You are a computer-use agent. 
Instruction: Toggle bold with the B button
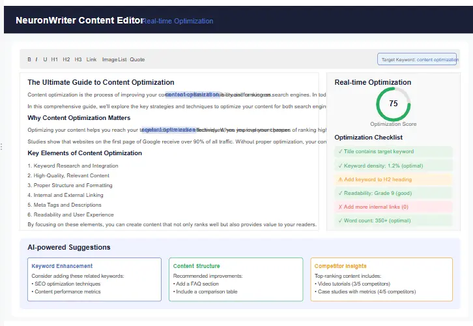pyautogui.click(x=29, y=59)
